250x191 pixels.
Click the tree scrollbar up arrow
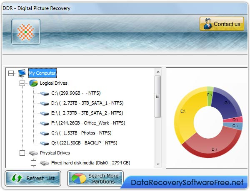158,72
